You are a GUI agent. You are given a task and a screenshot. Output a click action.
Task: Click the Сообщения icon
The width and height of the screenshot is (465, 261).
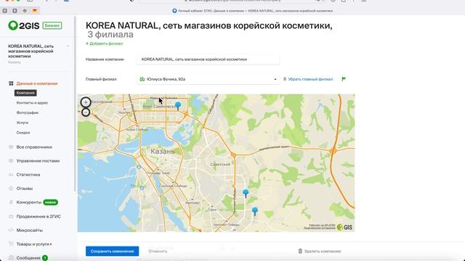tap(11, 258)
